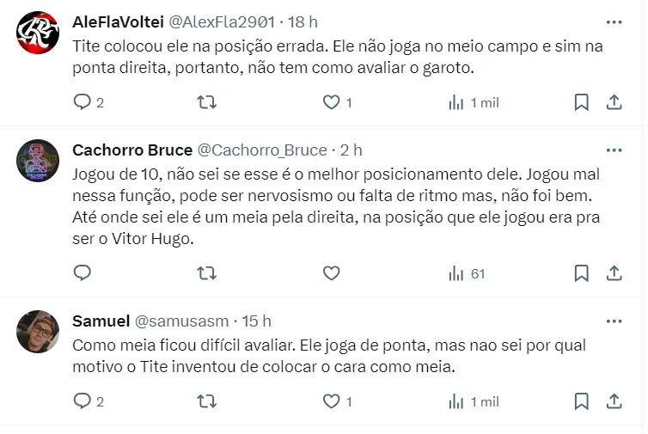Share Samuel's tweet

click(x=614, y=401)
